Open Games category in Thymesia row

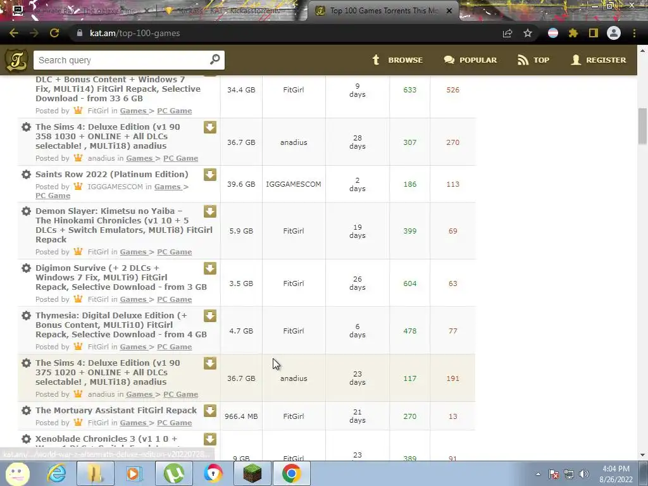(x=133, y=347)
